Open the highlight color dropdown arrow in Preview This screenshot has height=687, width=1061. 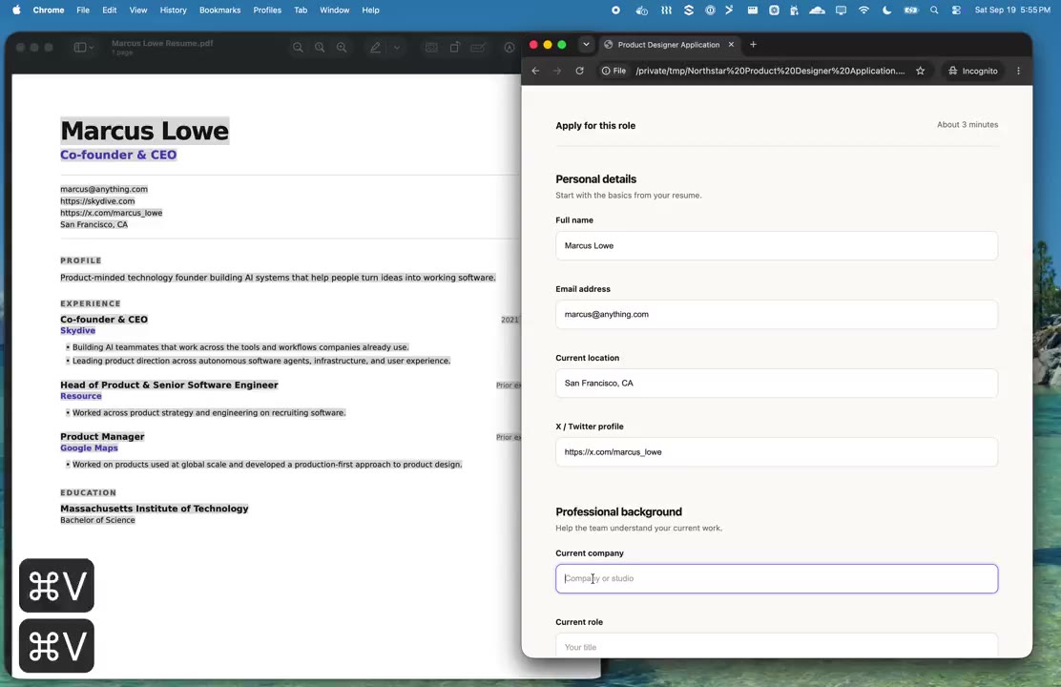click(x=397, y=48)
